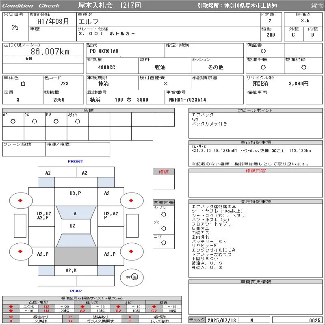Click fuel type '軽油'

pyautogui.click(x=160, y=67)
